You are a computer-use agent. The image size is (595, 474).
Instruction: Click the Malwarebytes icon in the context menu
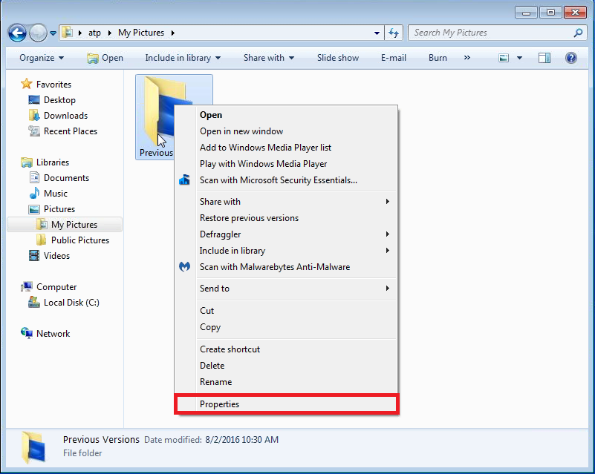[184, 267]
